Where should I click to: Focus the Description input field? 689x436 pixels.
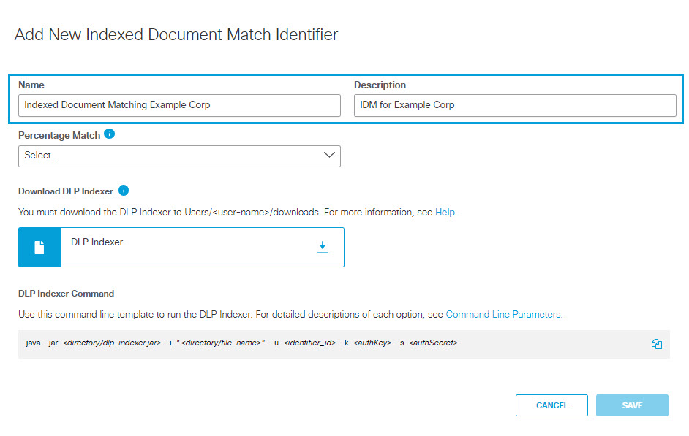coord(515,105)
